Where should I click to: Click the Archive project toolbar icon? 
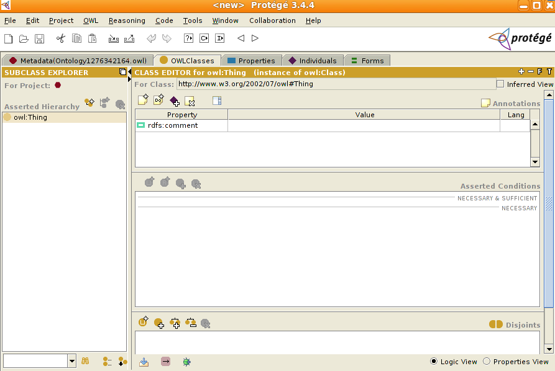click(x=114, y=38)
